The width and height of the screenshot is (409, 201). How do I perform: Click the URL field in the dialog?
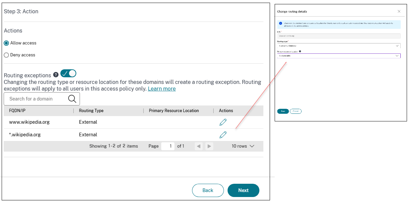[339, 35]
